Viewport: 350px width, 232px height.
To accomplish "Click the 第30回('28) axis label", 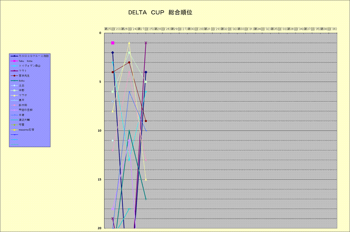I will [196, 29].
